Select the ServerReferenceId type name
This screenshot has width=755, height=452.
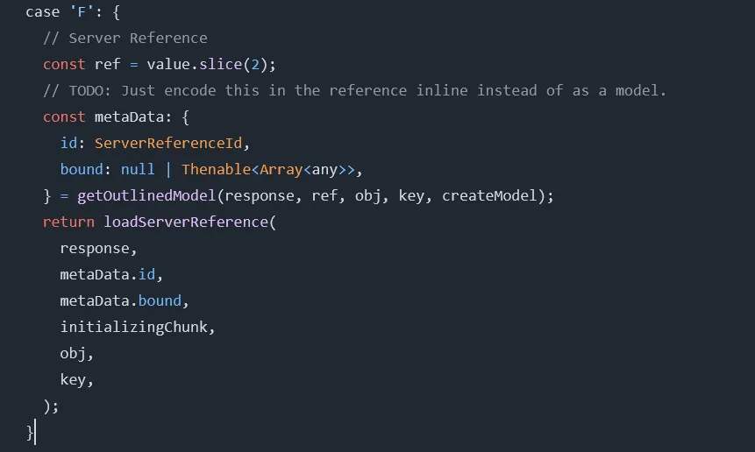coord(173,144)
